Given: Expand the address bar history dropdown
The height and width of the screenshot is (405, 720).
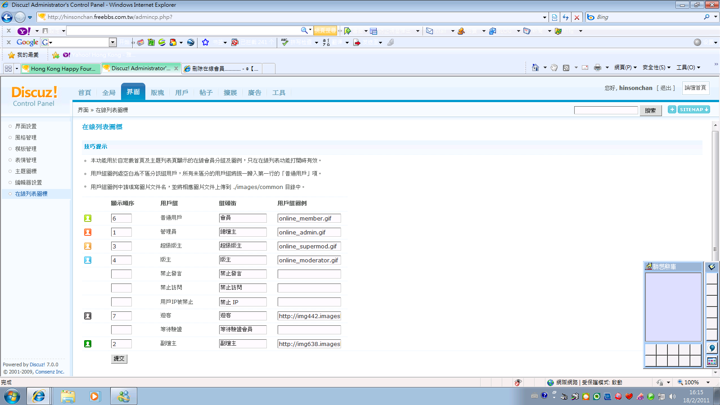Looking at the screenshot, I should [544, 17].
